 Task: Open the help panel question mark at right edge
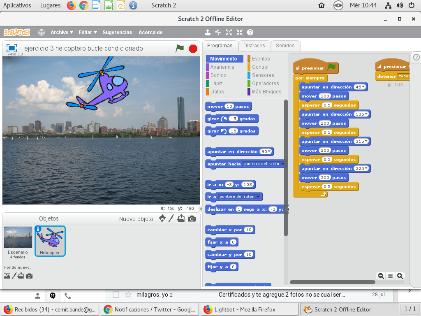click(416, 57)
